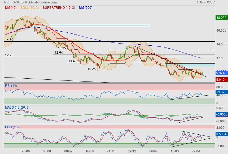228x154 pixels.
Task: Open the RSI (14) panel label
Action: pyautogui.click(x=10, y=85)
